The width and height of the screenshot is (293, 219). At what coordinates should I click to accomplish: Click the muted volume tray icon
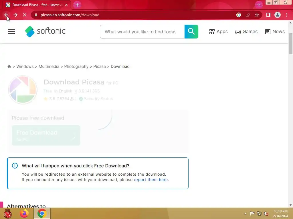266,214
